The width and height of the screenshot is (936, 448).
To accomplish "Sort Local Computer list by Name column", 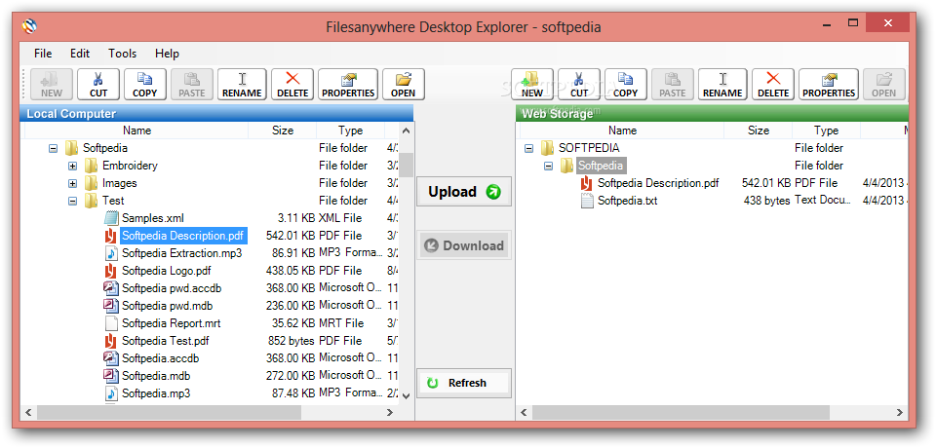I will 136,131.
